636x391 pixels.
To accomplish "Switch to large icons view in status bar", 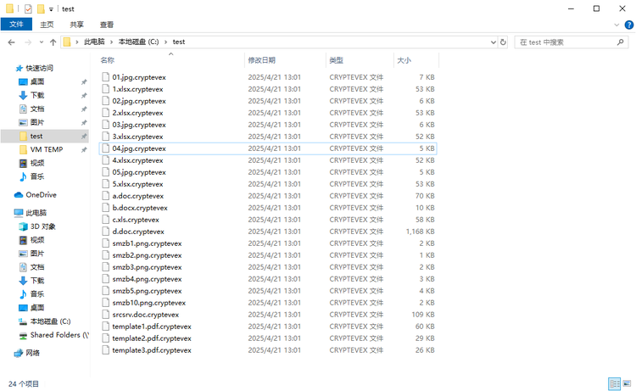I will pyautogui.click(x=627, y=383).
